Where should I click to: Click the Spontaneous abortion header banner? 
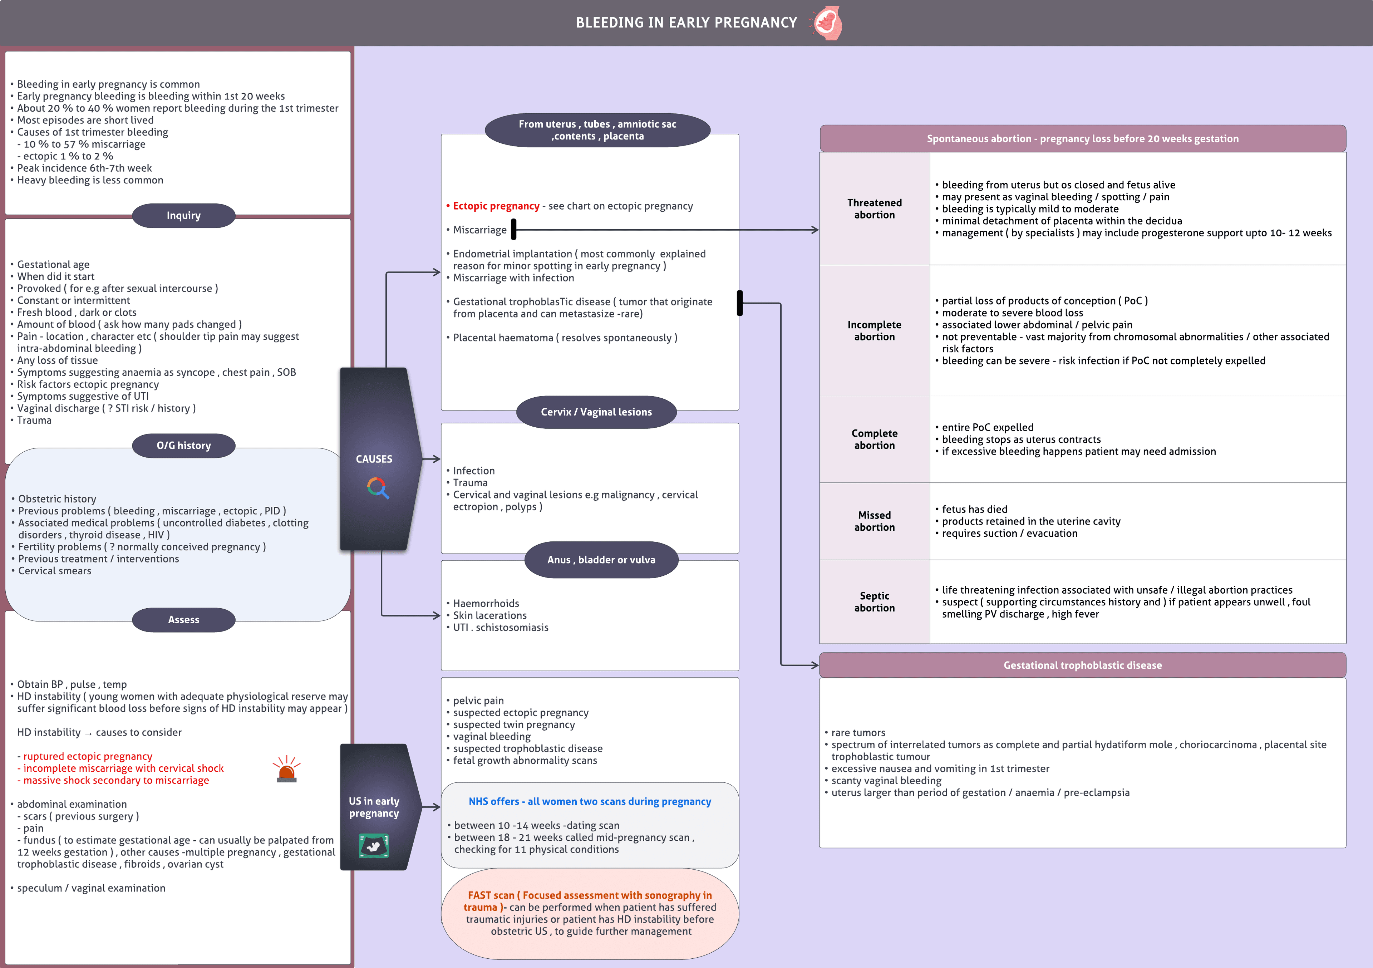(x=1082, y=139)
